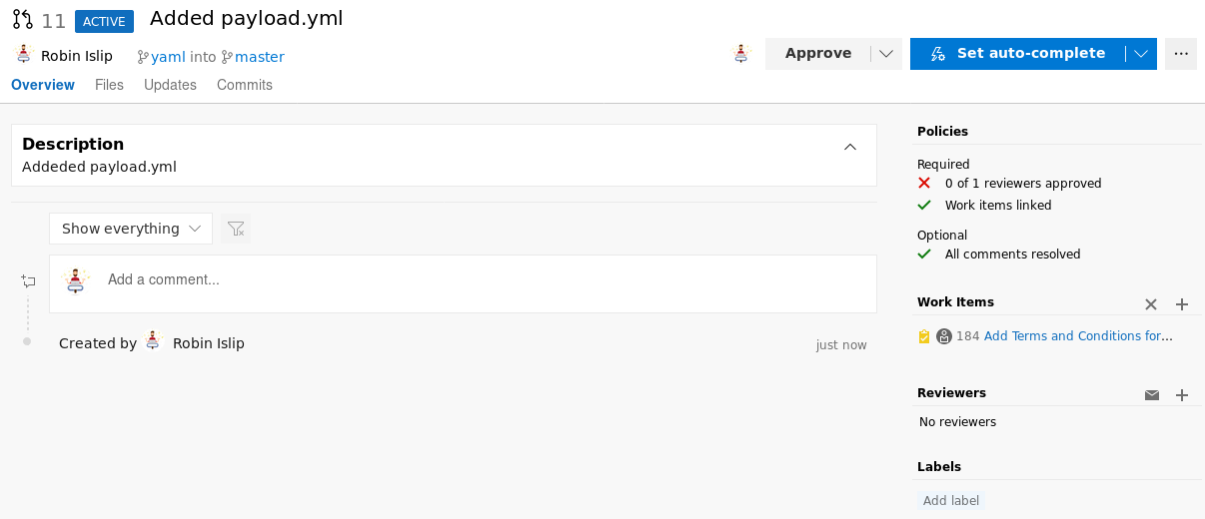Add a work item with plus icon
Screen dimensions: 1205x519
(x=1182, y=304)
